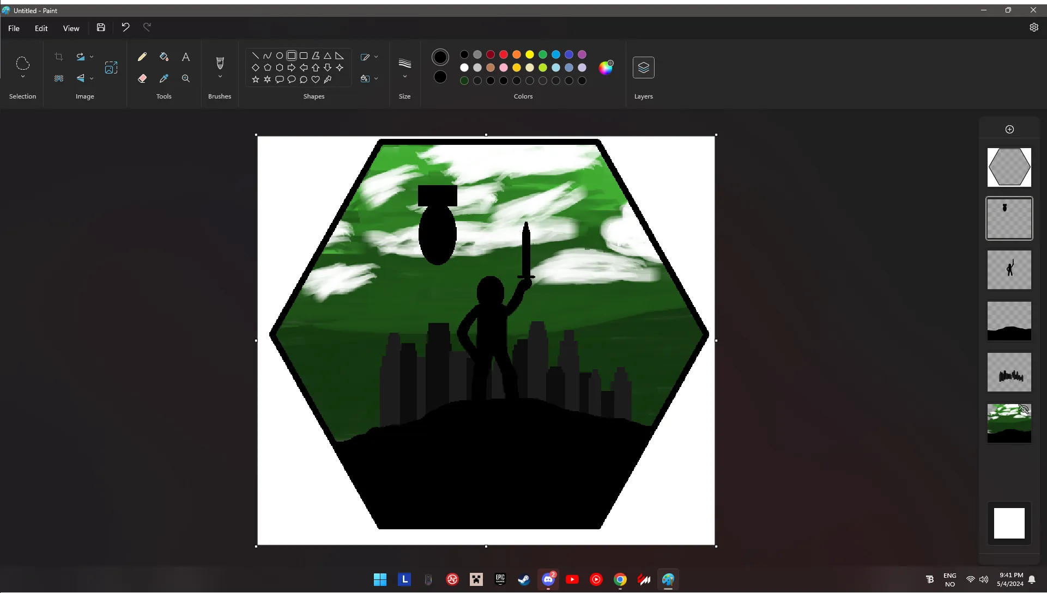The width and height of the screenshot is (1047, 593).
Task: Choose the Five-pointed star shape
Action: (255, 80)
